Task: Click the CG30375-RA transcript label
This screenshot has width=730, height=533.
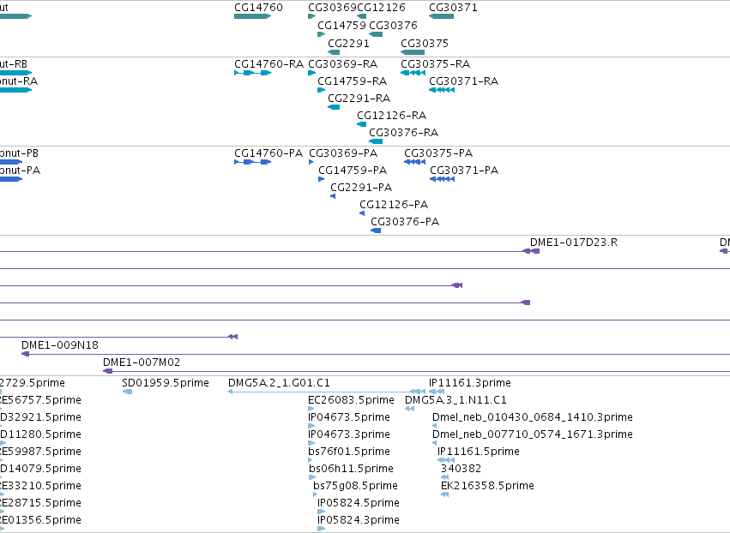Action: 435,63
